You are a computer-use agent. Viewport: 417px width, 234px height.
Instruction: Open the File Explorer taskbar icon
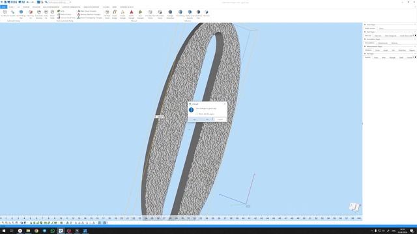tap(28, 231)
